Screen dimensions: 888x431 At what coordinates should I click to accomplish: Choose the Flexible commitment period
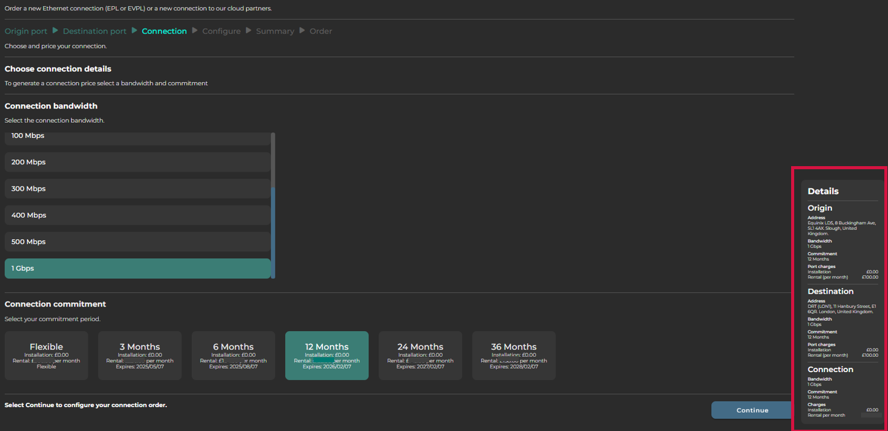pos(47,356)
